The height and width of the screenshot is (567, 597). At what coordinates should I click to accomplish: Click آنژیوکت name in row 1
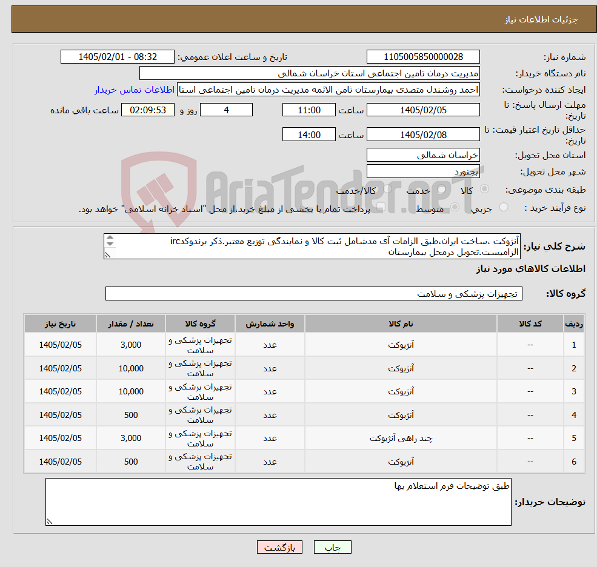pos(401,345)
